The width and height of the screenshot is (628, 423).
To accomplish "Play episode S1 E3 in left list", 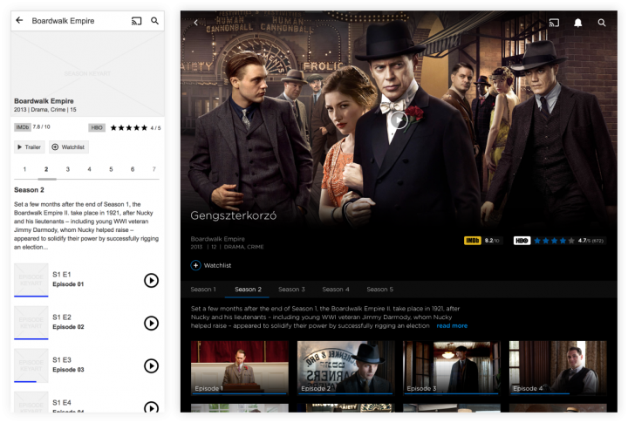I will click(151, 365).
